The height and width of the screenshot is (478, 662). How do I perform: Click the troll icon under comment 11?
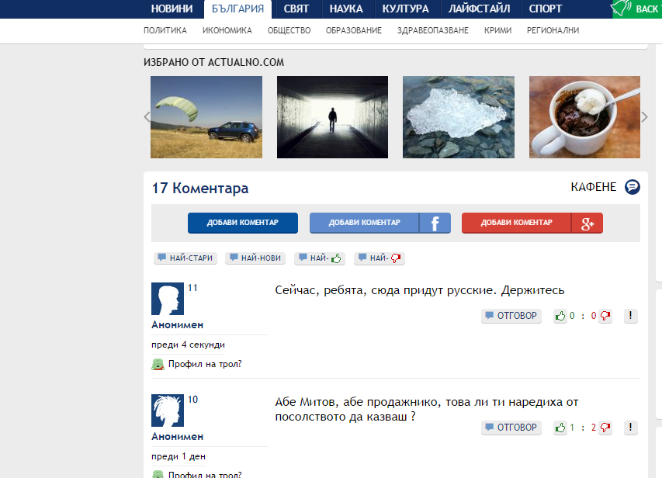pos(158,364)
